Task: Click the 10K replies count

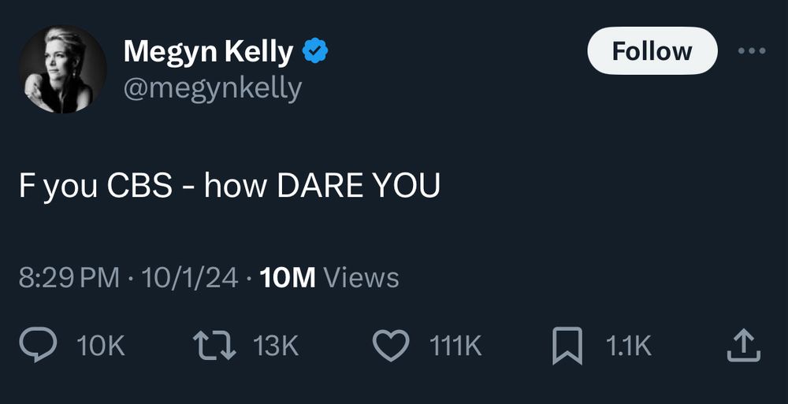Action: [x=101, y=346]
